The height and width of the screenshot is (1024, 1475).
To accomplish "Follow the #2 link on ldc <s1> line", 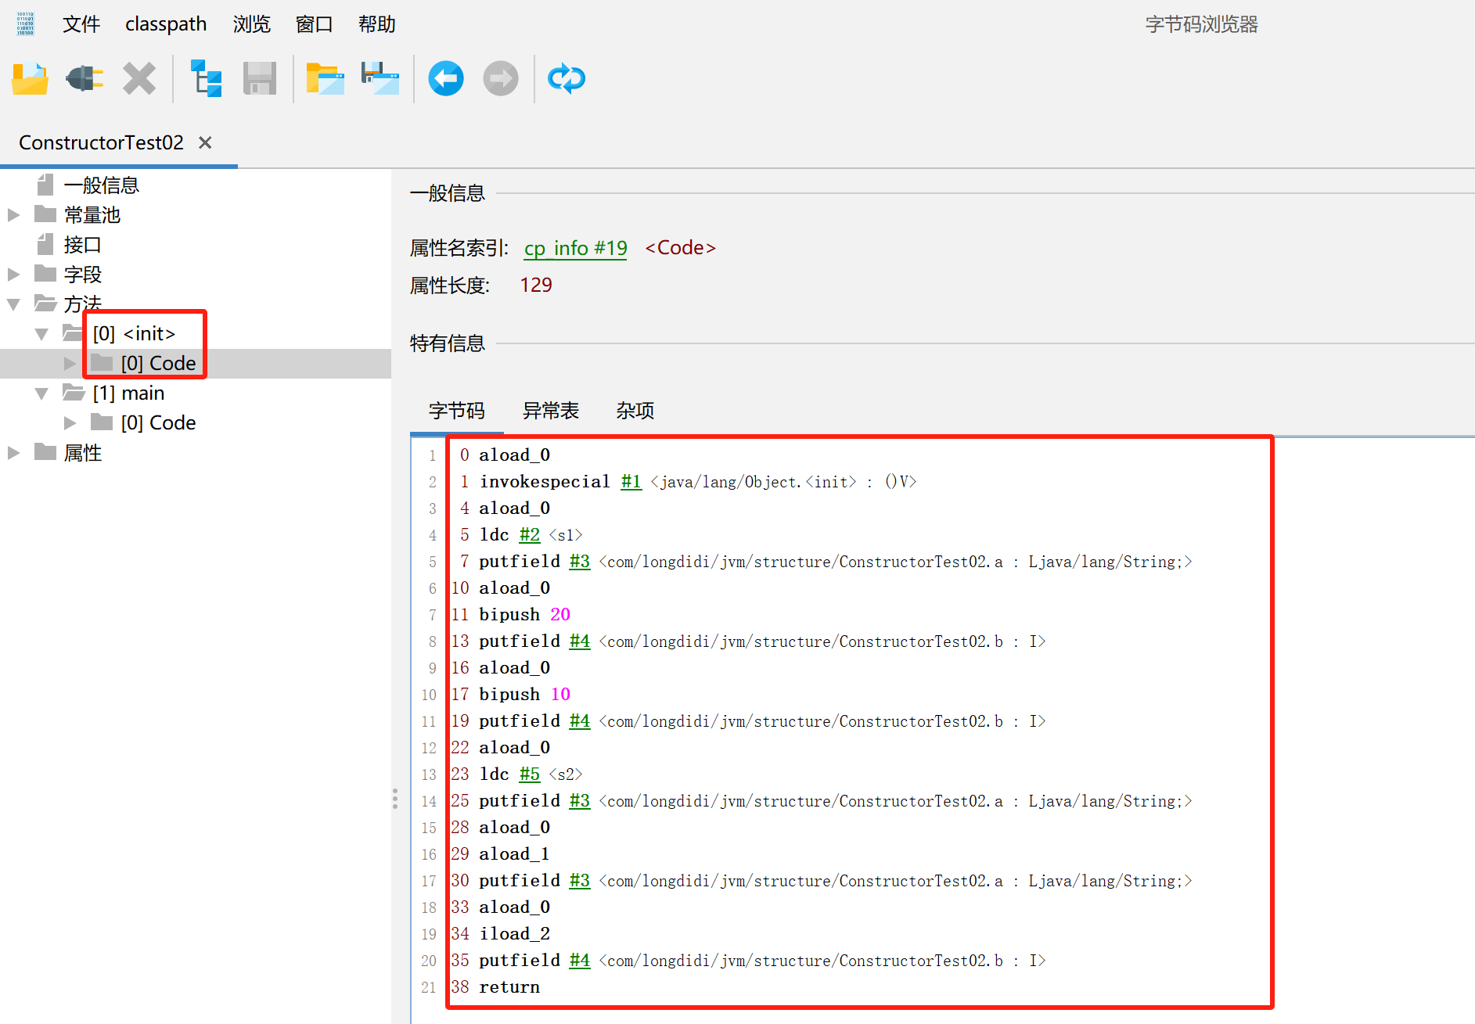I will click(x=530, y=534).
